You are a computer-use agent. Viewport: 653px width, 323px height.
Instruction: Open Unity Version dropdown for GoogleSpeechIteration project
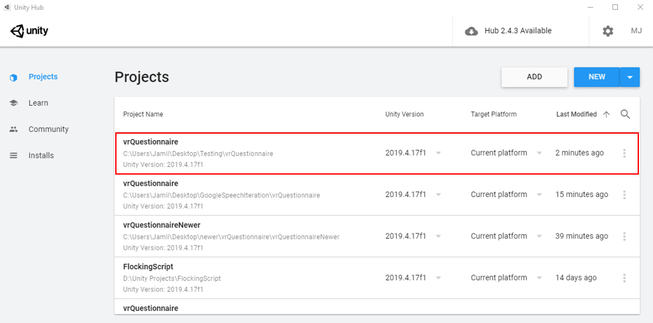pos(438,195)
